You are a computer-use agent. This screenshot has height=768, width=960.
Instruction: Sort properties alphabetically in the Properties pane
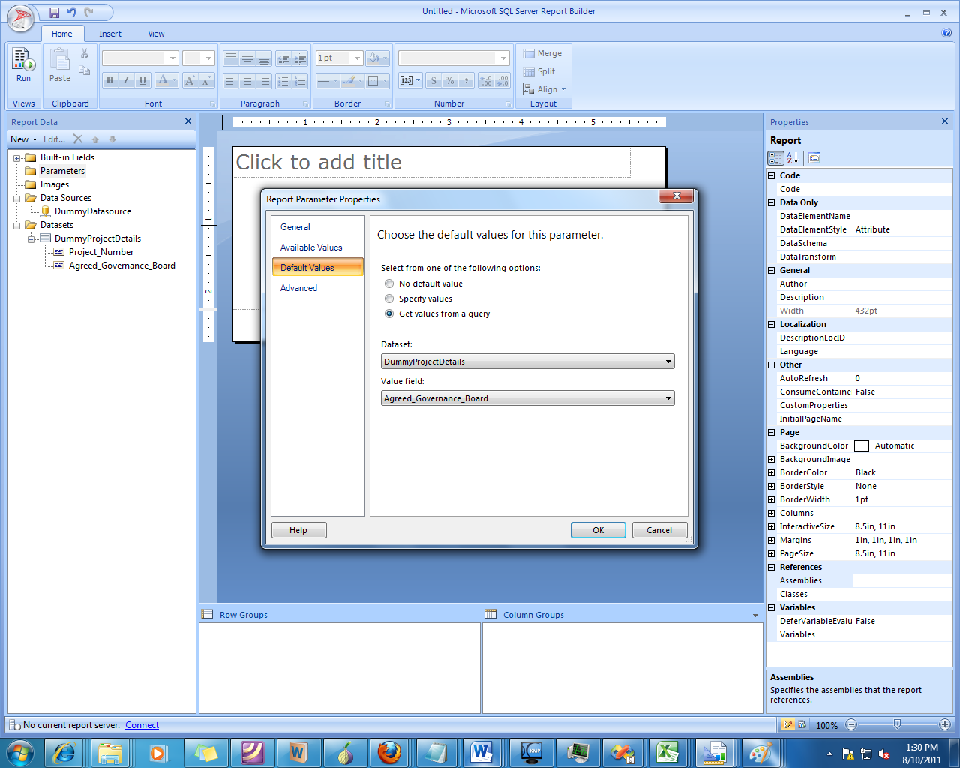point(791,158)
